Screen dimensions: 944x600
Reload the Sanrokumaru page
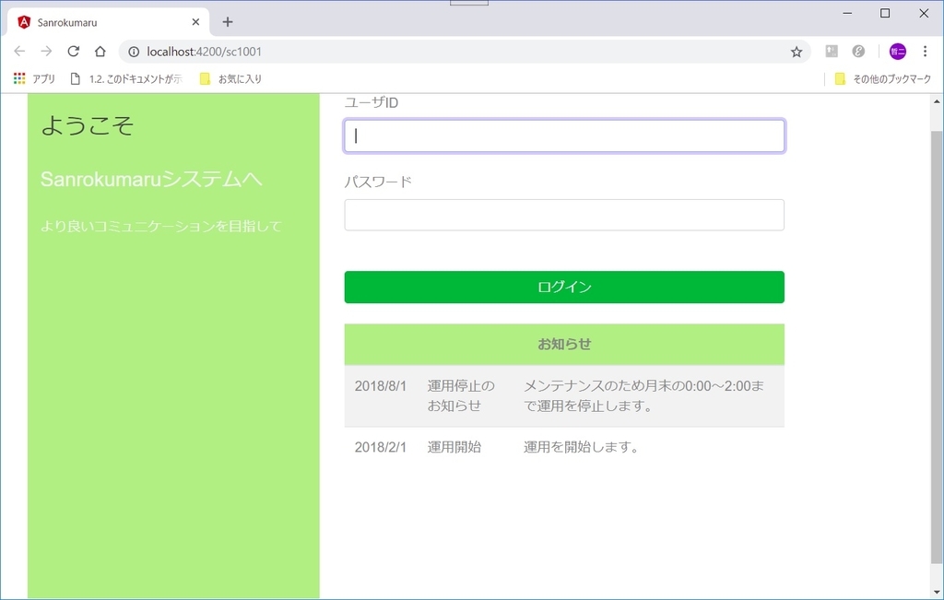click(73, 52)
